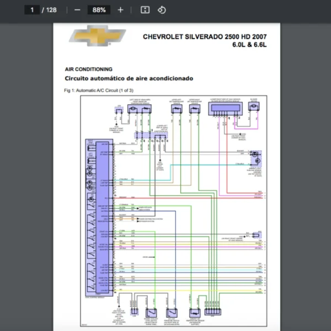
Task: Toggle the fit to page icon
Action: tap(145, 10)
